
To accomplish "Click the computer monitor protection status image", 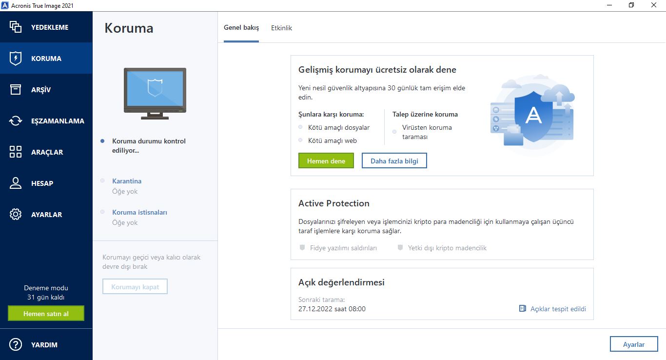I will (x=155, y=94).
